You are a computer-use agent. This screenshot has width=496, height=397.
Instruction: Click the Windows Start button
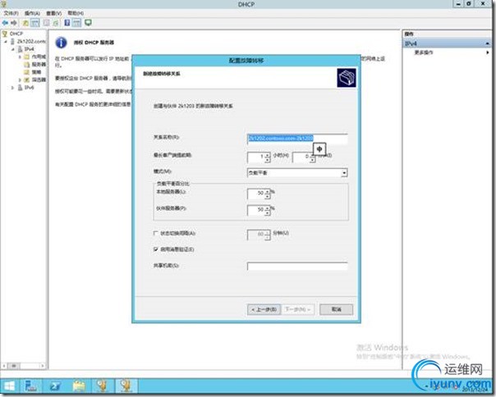click(x=9, y=386)
